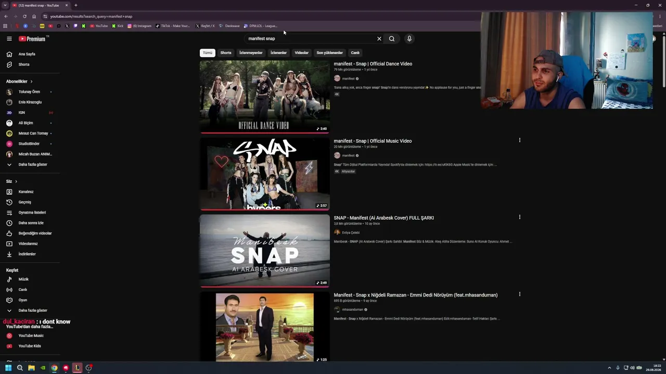Open the Mesut Can Tomay subscription
The image size is (666, 374).
point(30,133)
